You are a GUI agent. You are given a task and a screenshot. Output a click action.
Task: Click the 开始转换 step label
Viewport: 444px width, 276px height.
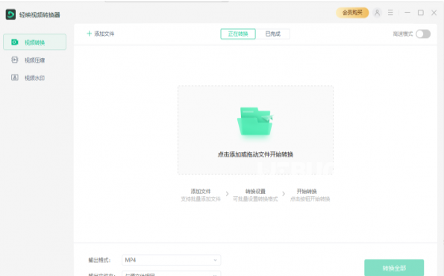pyautogui.click(x=307, y=192)
